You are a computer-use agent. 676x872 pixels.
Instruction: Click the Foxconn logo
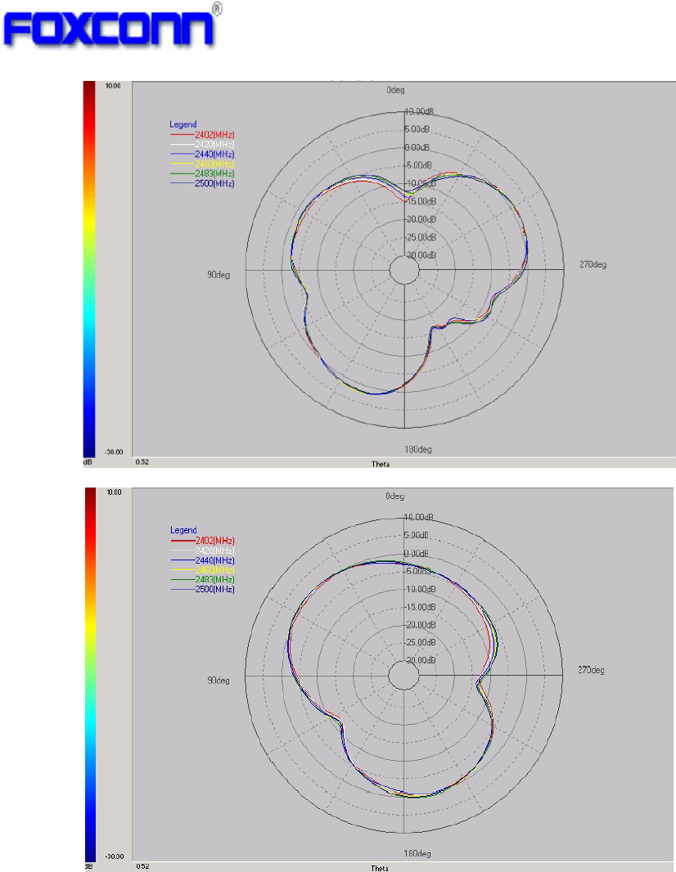112,25
